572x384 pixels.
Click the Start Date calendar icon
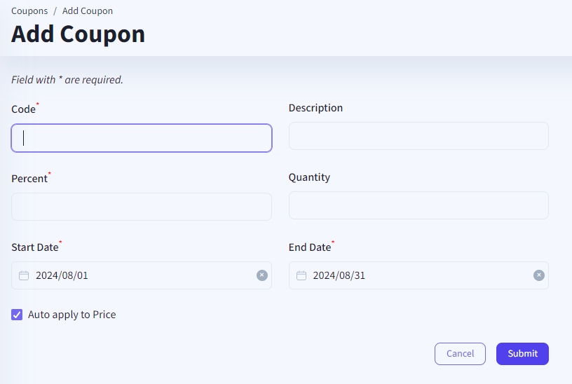[x=24, y=275]
